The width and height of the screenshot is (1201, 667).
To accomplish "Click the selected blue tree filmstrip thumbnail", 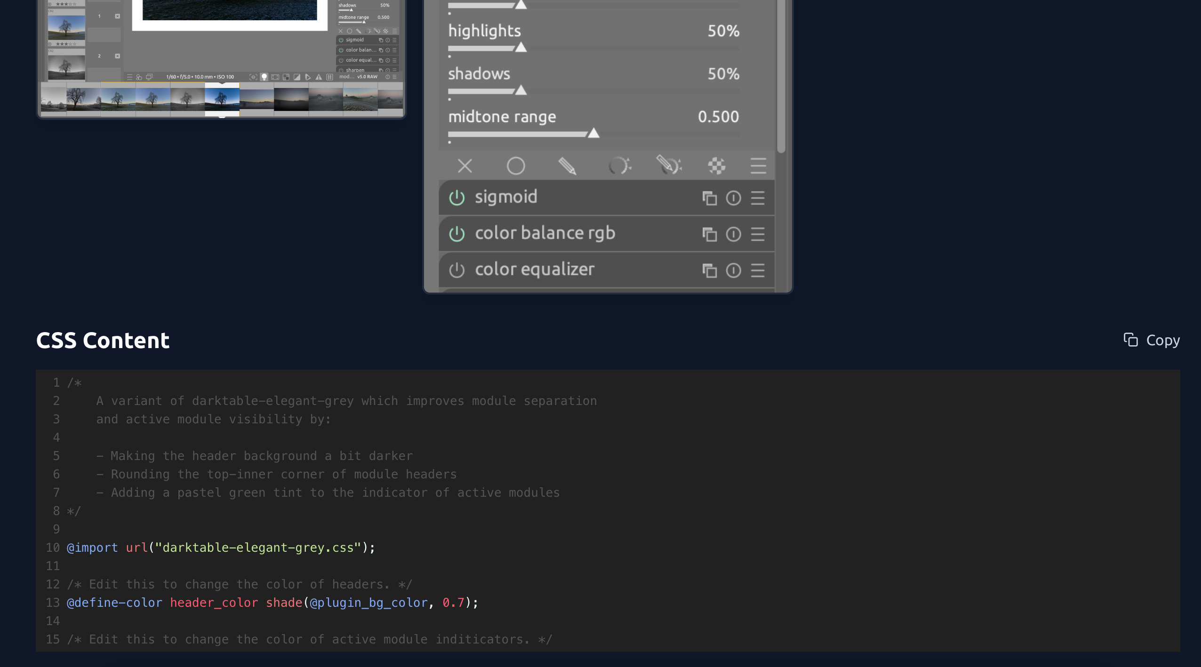I will coord(222,98).
